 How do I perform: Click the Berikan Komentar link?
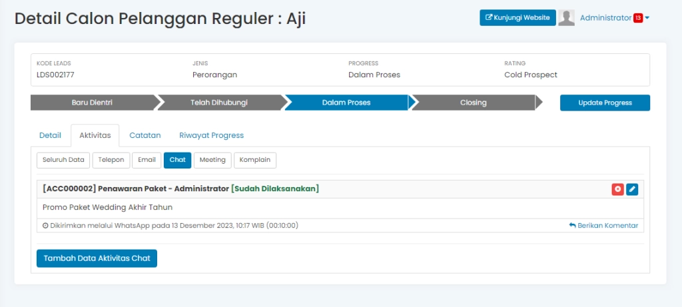click(x=603, y=226)
